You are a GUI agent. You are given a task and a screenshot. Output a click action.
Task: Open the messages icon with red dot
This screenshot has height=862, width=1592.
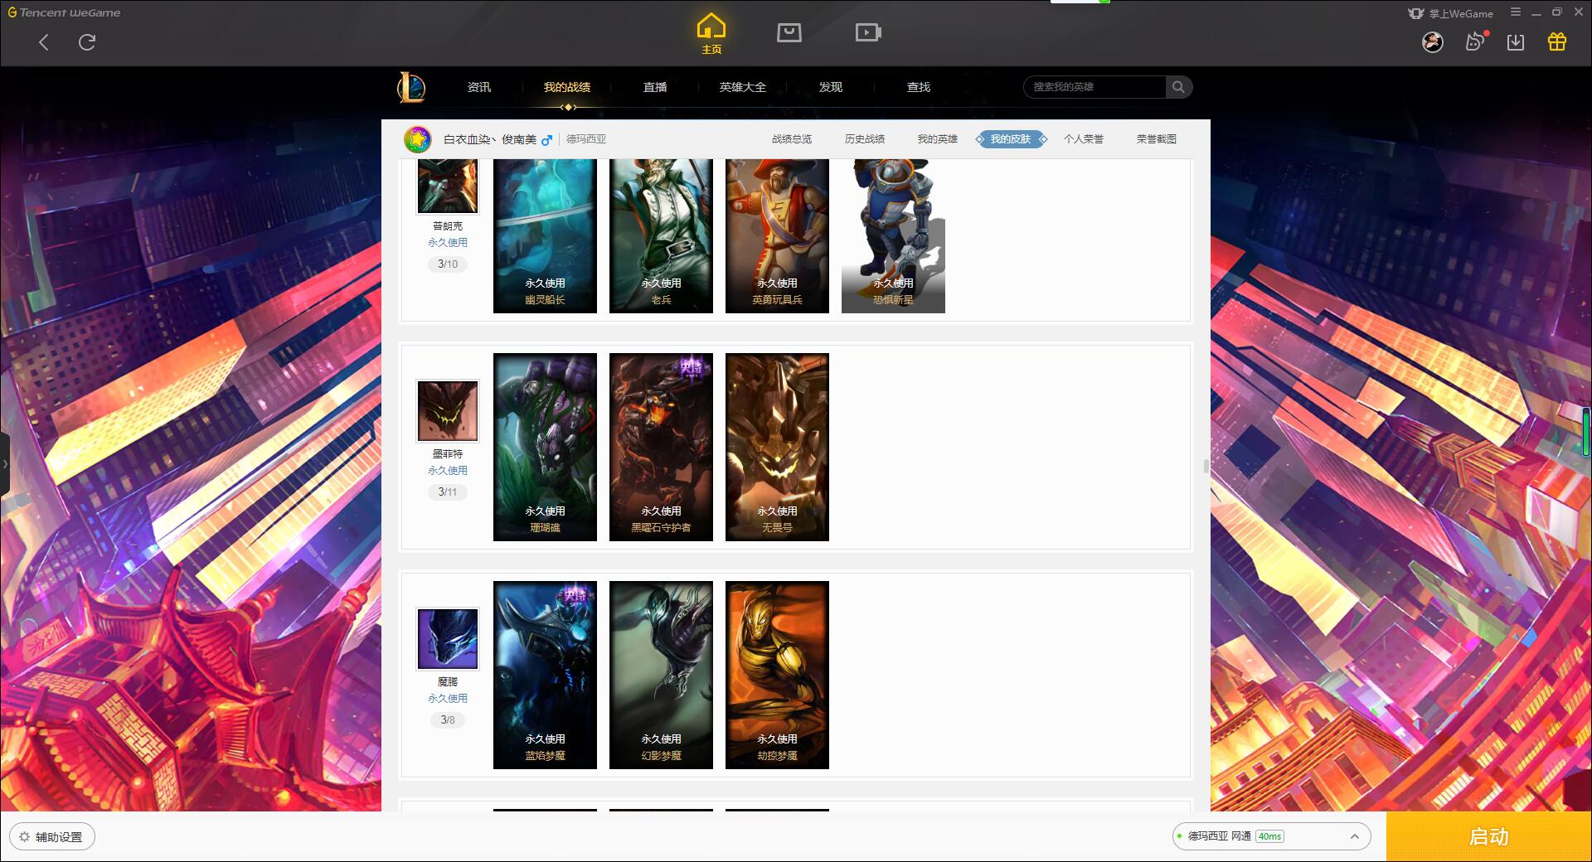point(1475,41)
